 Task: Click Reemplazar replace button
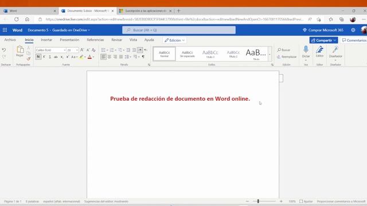tap(287, 57)
